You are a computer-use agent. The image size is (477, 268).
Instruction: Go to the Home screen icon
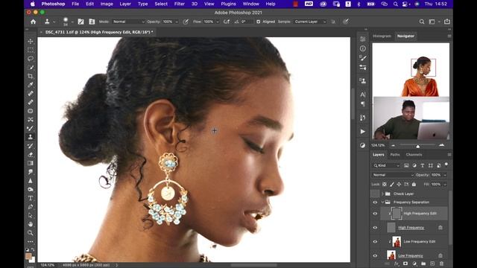[x=33, y=22]
